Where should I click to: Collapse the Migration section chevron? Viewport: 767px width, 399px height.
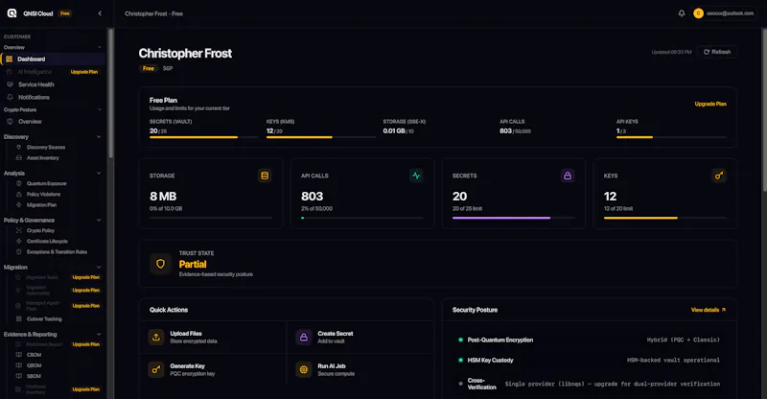(100, 267)
